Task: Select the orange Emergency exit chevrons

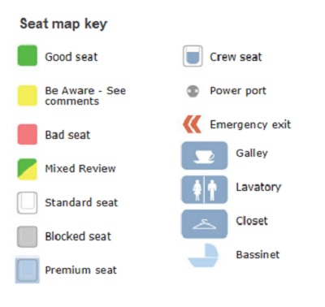Action: [x=192, y=124]
